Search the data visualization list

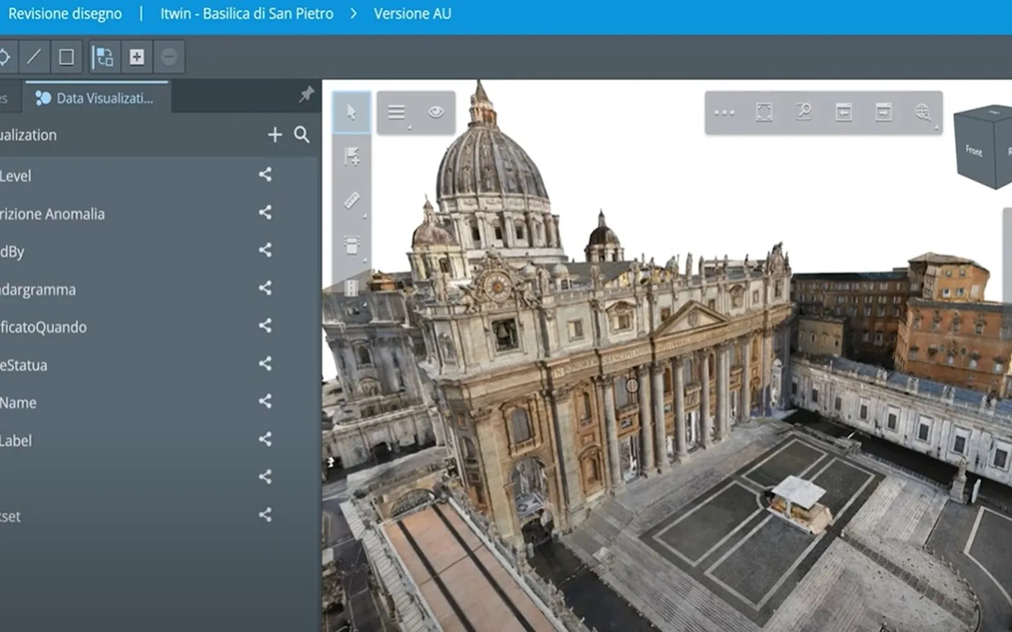pyautogui.click(x=302, y=135)
